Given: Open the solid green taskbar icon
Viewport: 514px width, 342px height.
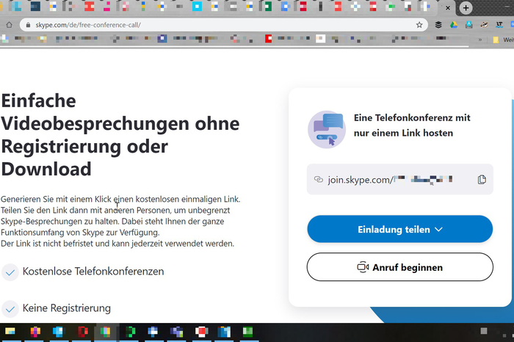Looking at the screenshot, I should (248, 332).
